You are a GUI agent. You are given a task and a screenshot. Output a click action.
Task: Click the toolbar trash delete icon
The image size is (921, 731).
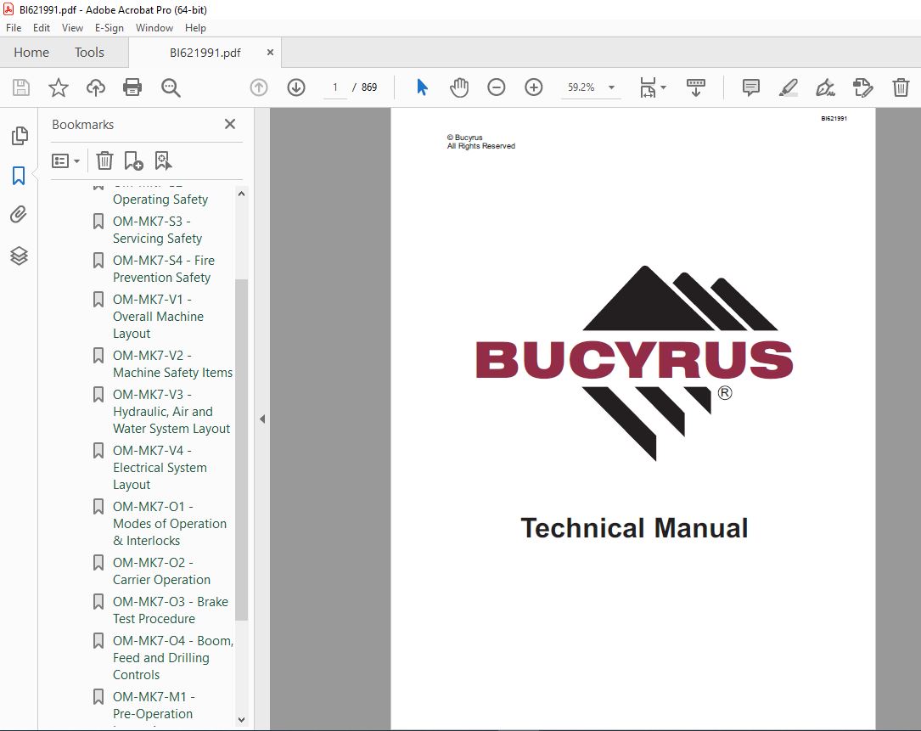point(901,87)
